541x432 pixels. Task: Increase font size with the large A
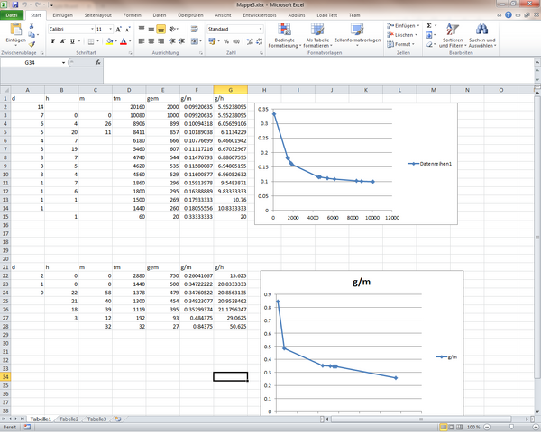118,30
